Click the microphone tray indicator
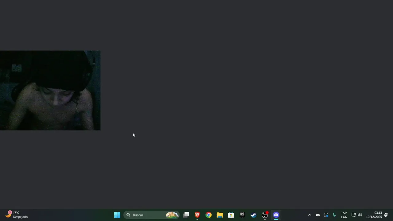Viewport: 393px width, 221px height. click(334, 215)
